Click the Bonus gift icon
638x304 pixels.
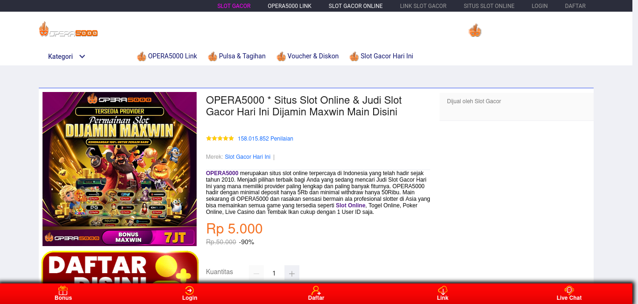(x=63, y=290)
